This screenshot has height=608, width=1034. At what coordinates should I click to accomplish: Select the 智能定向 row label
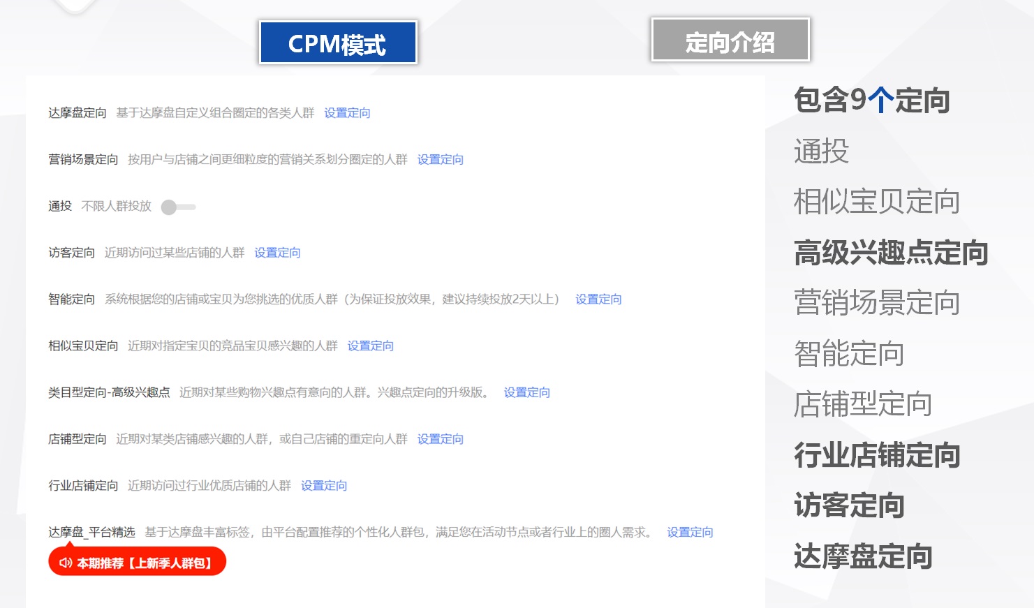point(71,299)
